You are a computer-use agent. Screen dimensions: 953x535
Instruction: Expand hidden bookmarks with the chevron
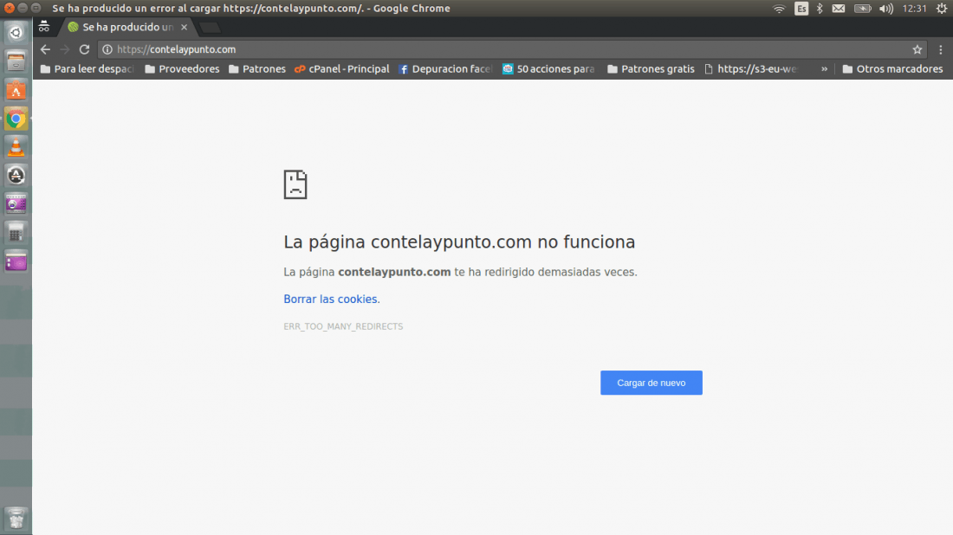(824, 69)
